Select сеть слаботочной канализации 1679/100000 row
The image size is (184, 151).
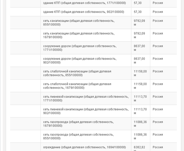click(77, 85)
